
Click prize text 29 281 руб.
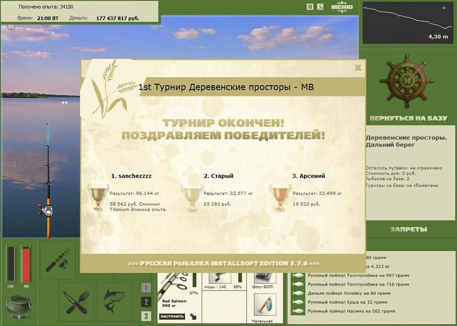pos(218,204)
